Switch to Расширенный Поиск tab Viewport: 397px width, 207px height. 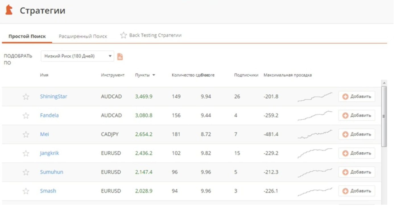(x=83, y=36)
